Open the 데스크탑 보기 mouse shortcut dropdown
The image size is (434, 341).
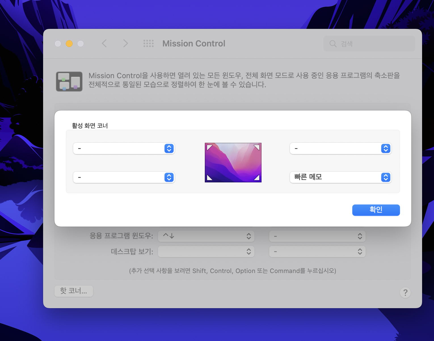[317, 252]
